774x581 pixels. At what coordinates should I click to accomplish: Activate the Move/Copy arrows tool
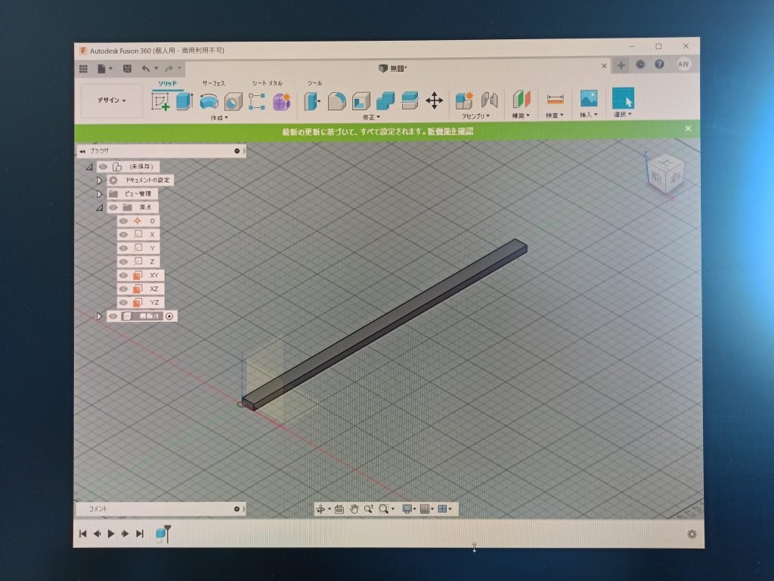point(434,100)
